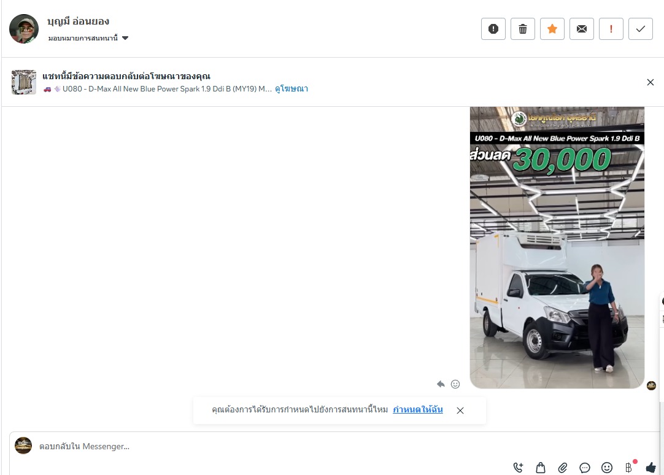The height and width of the screenshot is (475, 664).
Task: Toggle the orange follow-up star
Action: pos(552,29)
